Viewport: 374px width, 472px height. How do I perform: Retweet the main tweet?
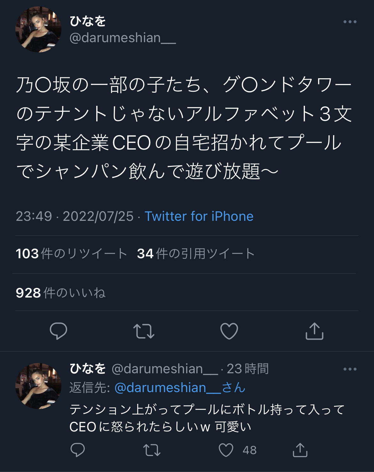(144, 331)
